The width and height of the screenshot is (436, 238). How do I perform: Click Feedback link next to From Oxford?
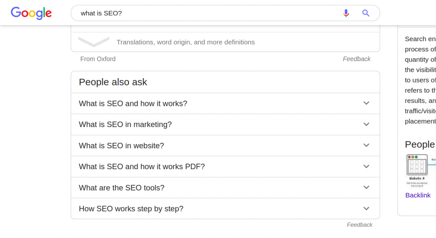356,59
